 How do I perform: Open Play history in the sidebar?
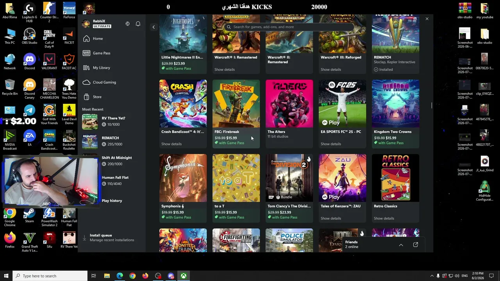click(112, 201)
